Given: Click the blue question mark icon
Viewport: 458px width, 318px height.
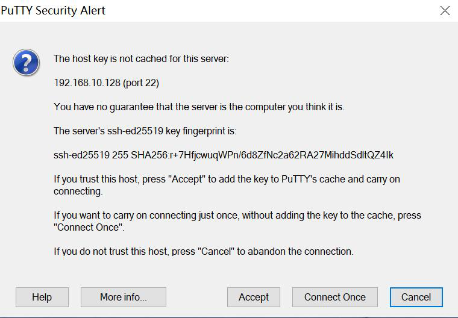Looking at the screenshot, I should click(x=27, y=63).
